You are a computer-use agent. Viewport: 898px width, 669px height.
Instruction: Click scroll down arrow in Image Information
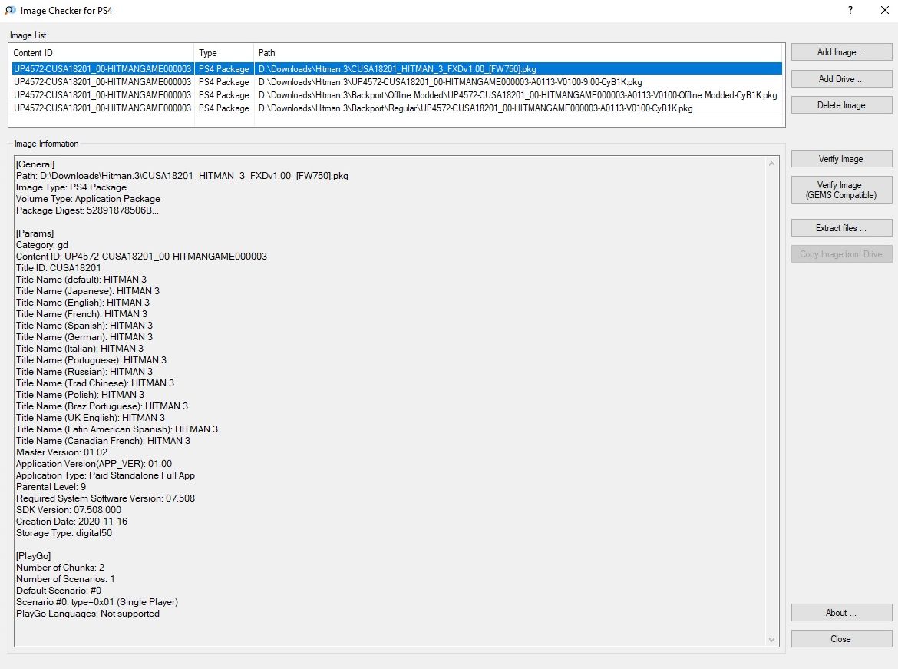[x=772, y=640]
